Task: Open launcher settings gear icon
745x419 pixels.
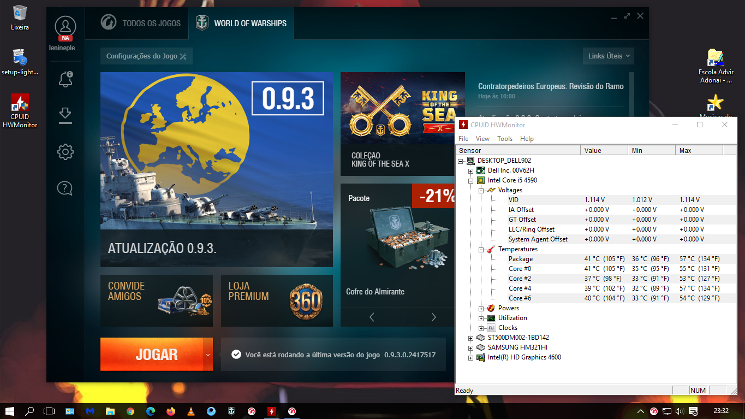Action: tap(65, 152)
